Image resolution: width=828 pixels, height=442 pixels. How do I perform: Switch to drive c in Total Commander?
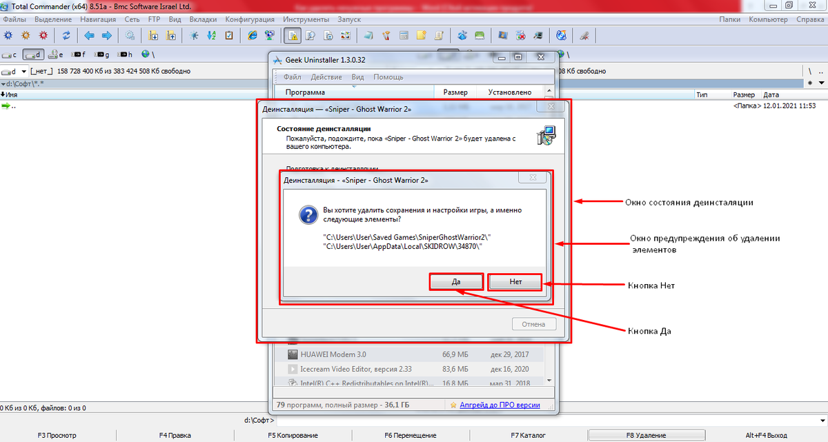[x=10, y=54]
